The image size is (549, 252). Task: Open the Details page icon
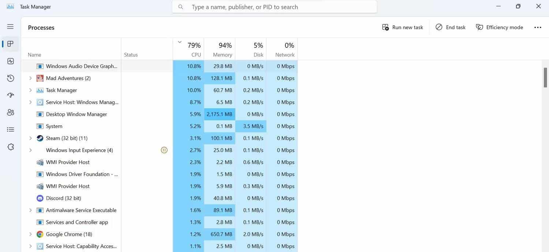(x=10, y=129)
